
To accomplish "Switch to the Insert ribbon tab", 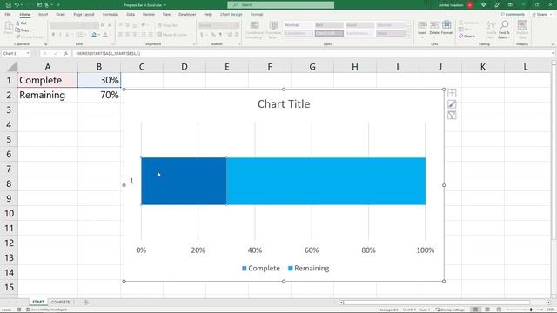I will [43, 14].
